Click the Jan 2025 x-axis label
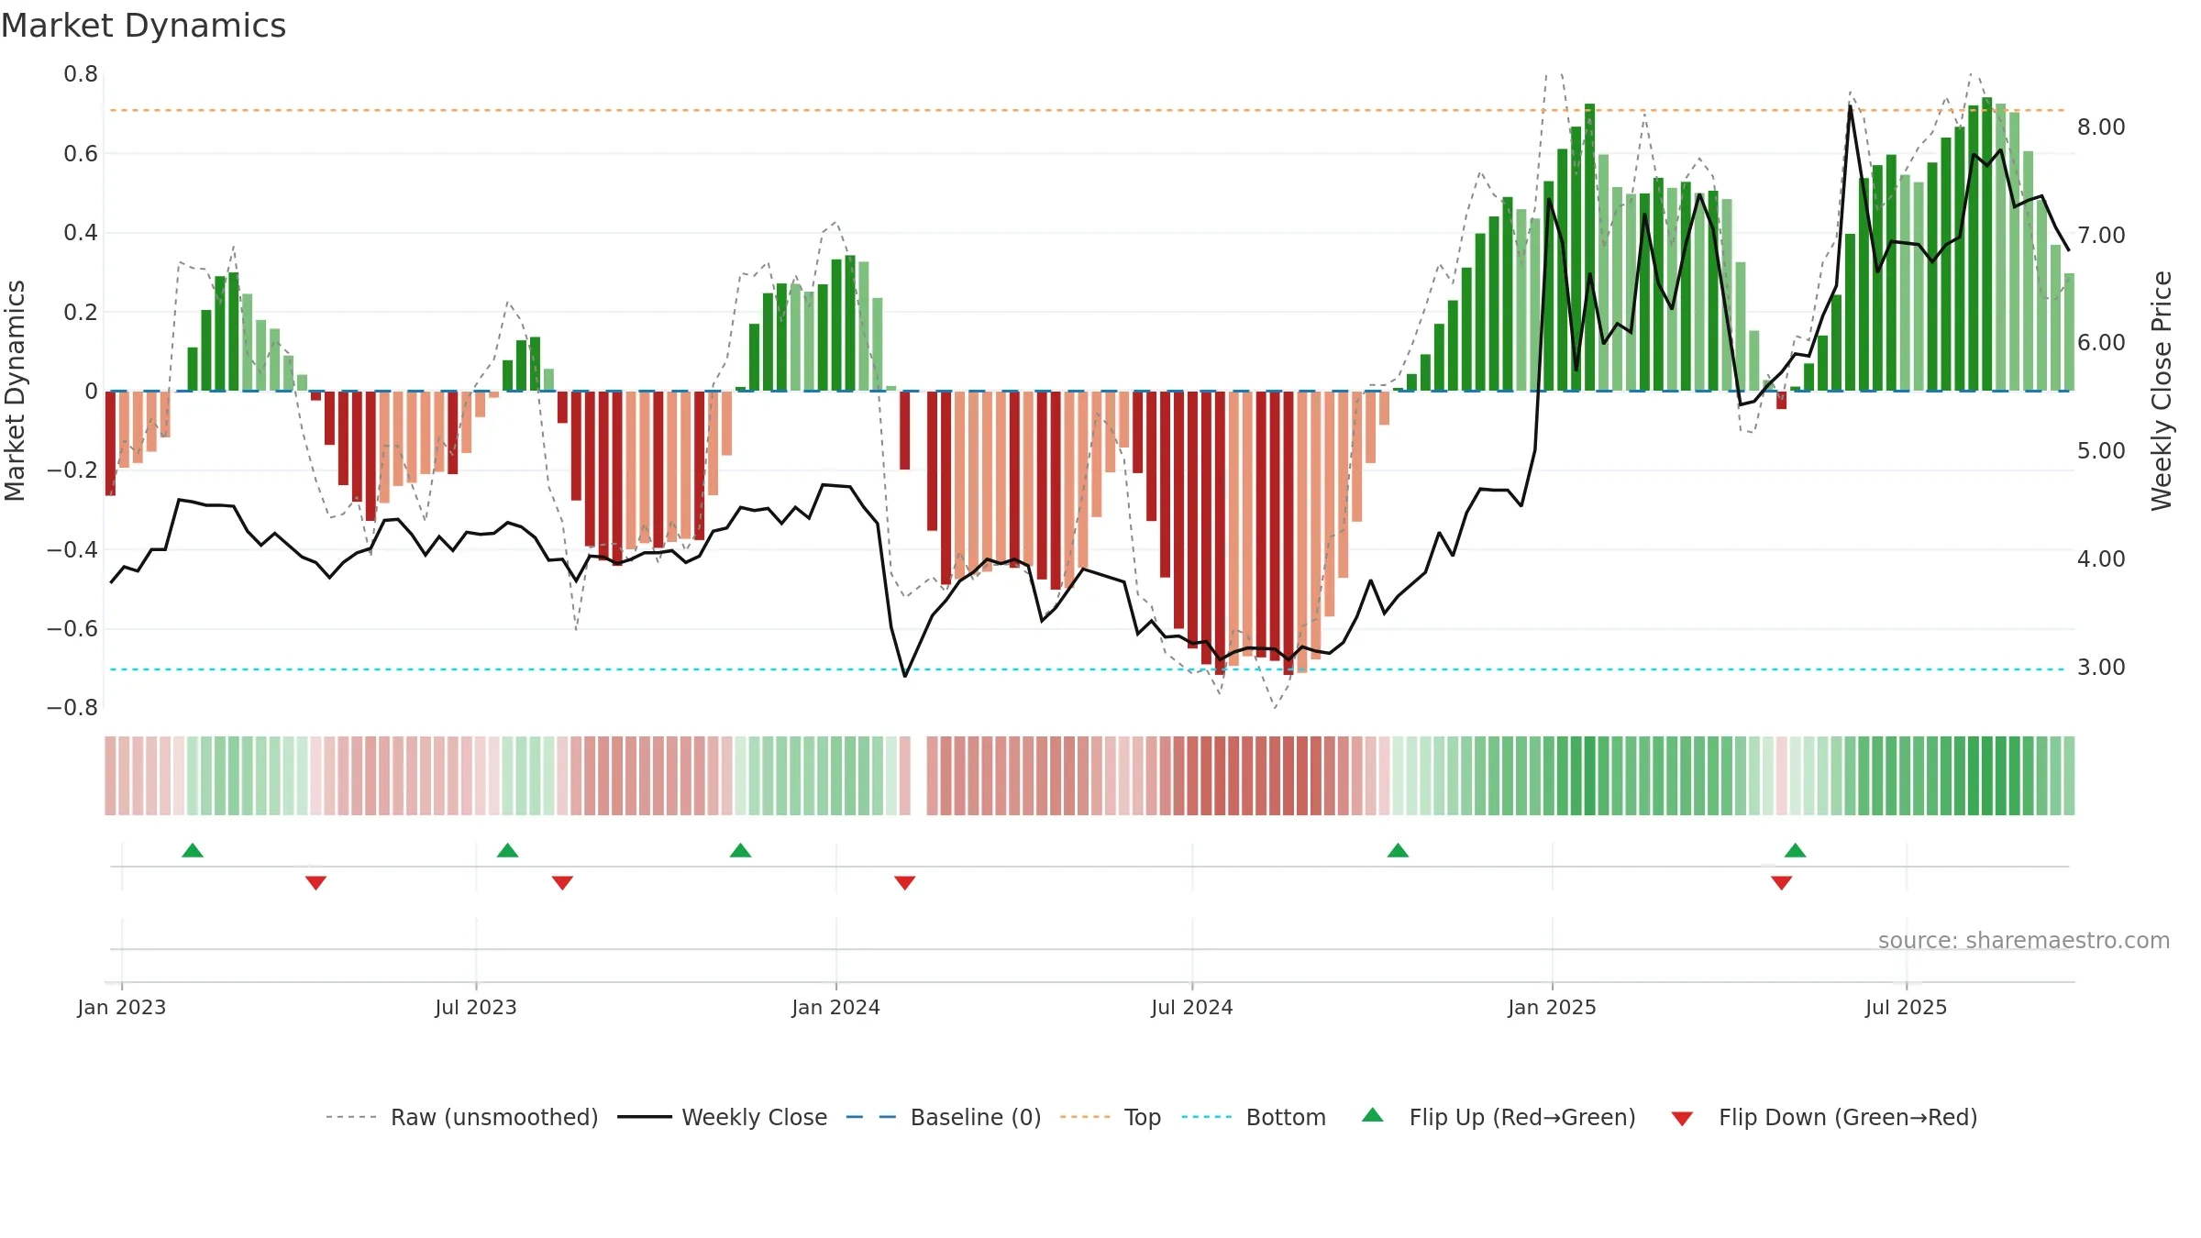 1553,1007
